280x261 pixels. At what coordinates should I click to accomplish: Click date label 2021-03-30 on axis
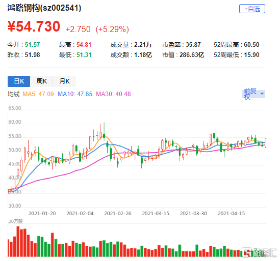point(193,213)
